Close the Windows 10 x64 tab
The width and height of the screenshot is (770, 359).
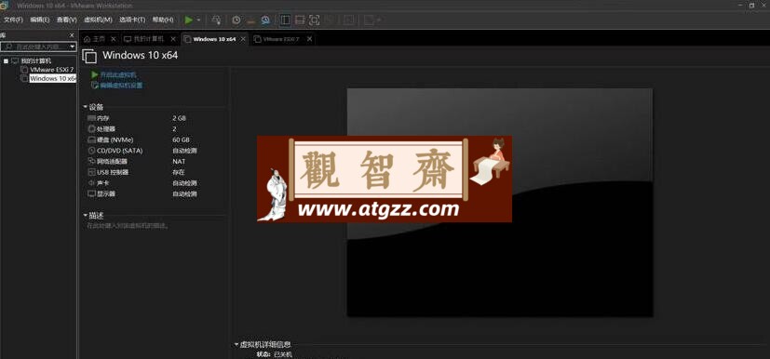(x=243, y=39)
